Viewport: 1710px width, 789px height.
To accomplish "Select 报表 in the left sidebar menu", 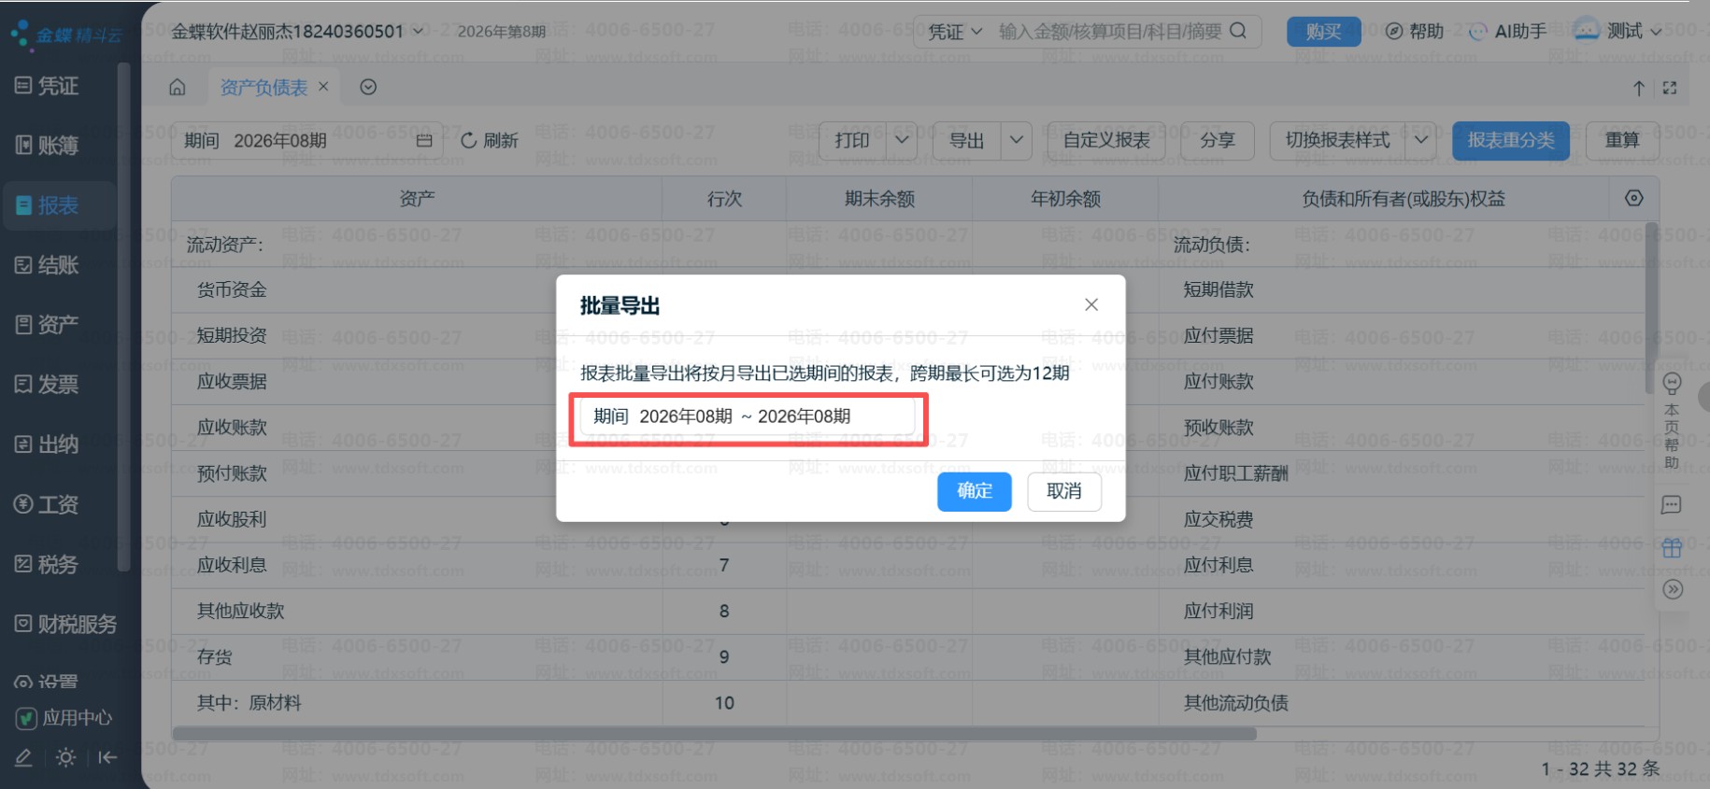I will (60, 205).
